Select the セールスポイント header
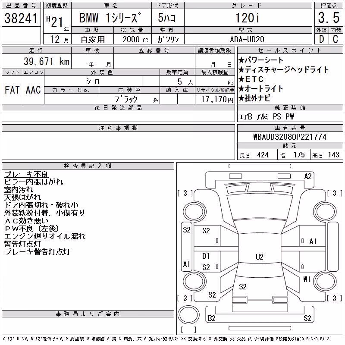This screenshot has width=345, height=345. [290, 50]
